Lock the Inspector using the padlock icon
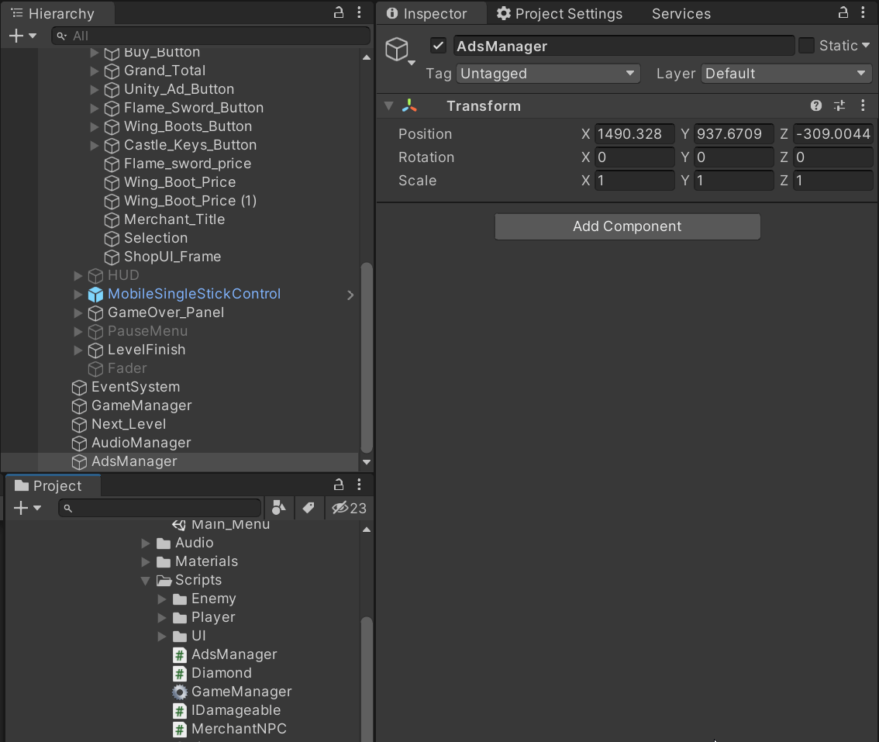The height and width of the screenshot is (742, 879). tap(843, 13)
